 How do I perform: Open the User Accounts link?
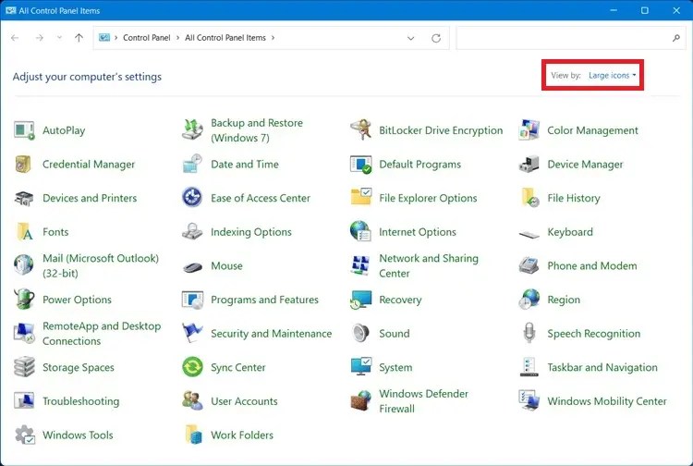tap(244, 401)
